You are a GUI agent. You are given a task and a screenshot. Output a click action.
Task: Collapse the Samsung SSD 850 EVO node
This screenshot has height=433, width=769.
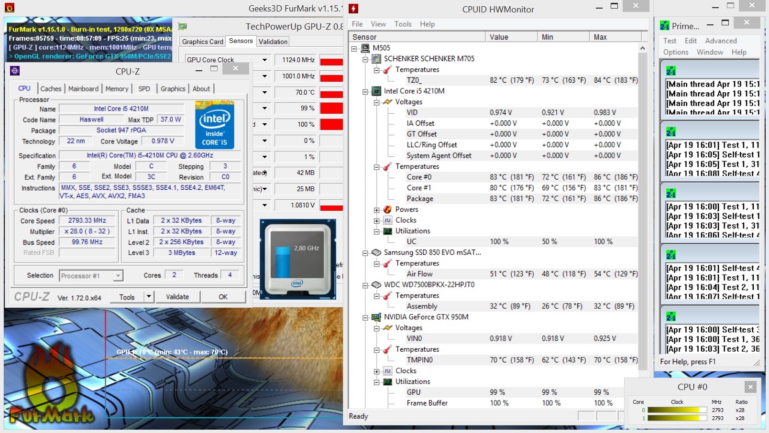tap(365, 253)
